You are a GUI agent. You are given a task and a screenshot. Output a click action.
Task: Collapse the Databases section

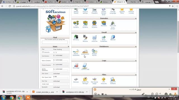[136, 47]
